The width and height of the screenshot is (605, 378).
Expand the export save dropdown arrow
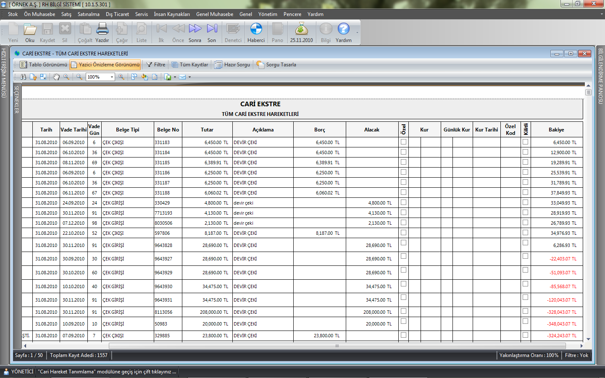point(175,77)
